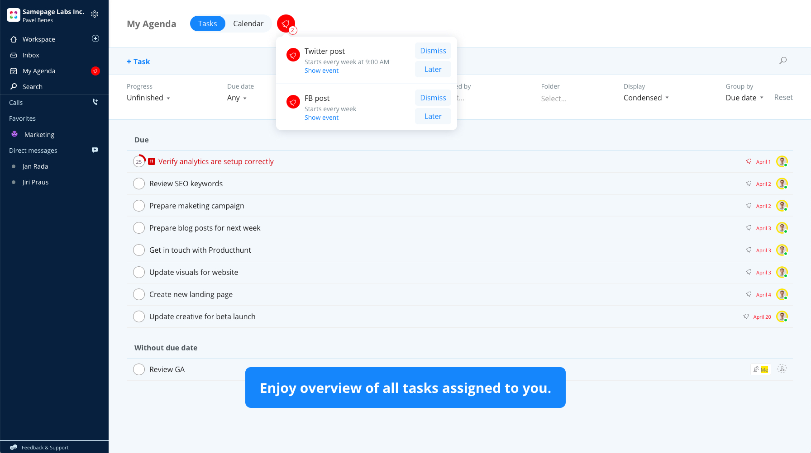811x453 pixels.
Task: Click assignee avatar on Verify analytics row
Action: pos(782,161)
